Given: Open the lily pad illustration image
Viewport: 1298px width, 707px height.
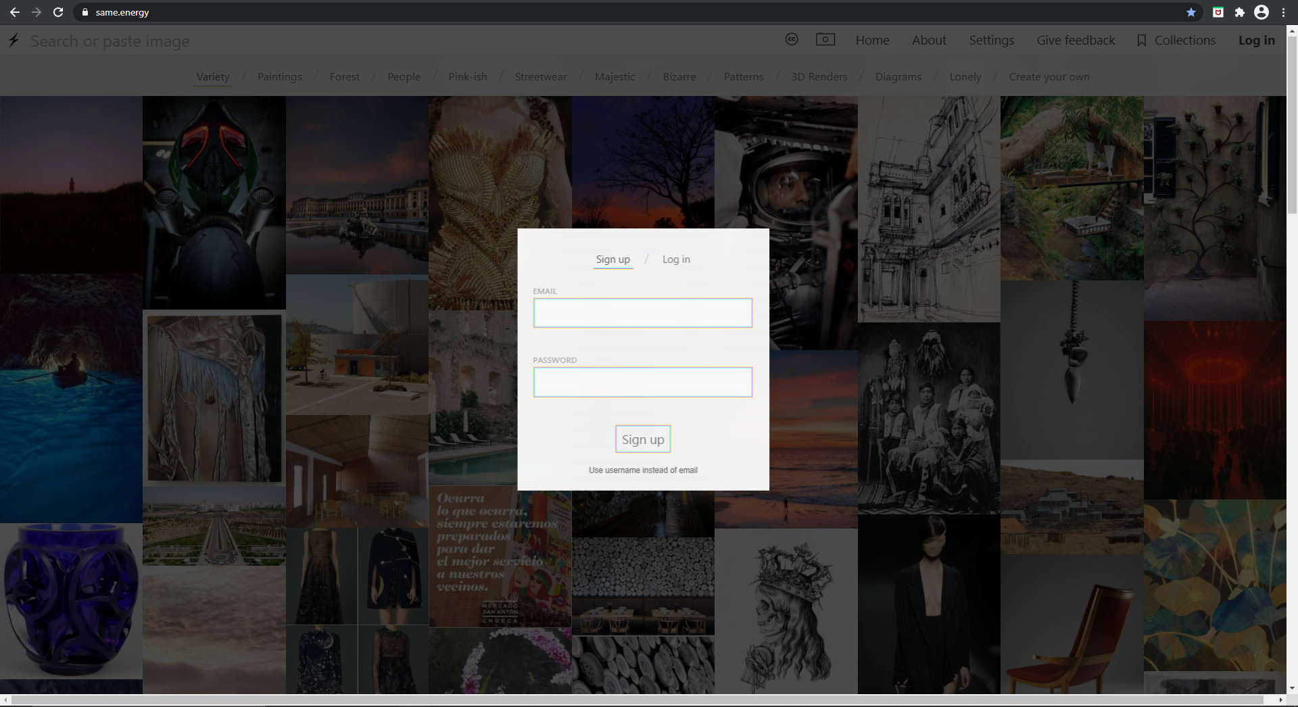Looking at the screenshot, I should tap(1215, 585).
